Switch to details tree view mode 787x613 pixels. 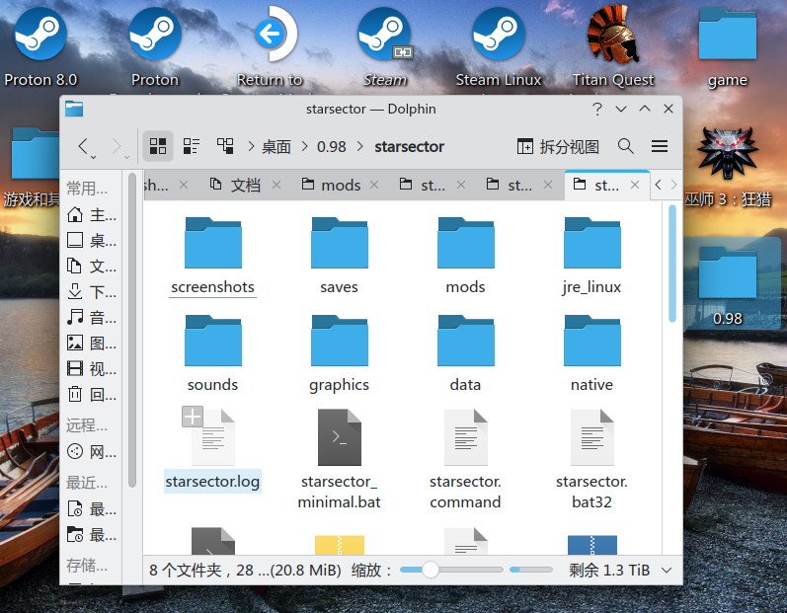tap(225, 146)
